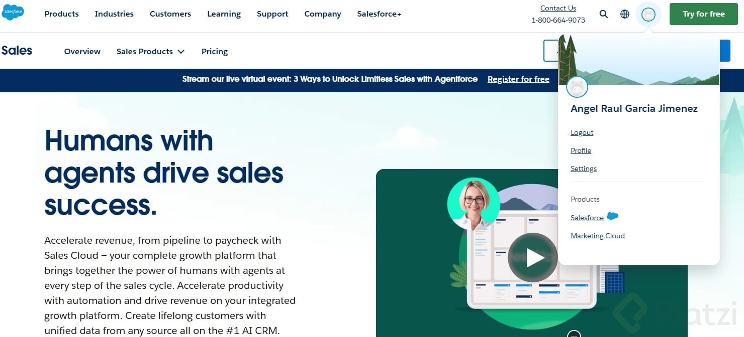Toggle the user avatar account menu
This screenshot has width=744, height=337.
[648, 15]
